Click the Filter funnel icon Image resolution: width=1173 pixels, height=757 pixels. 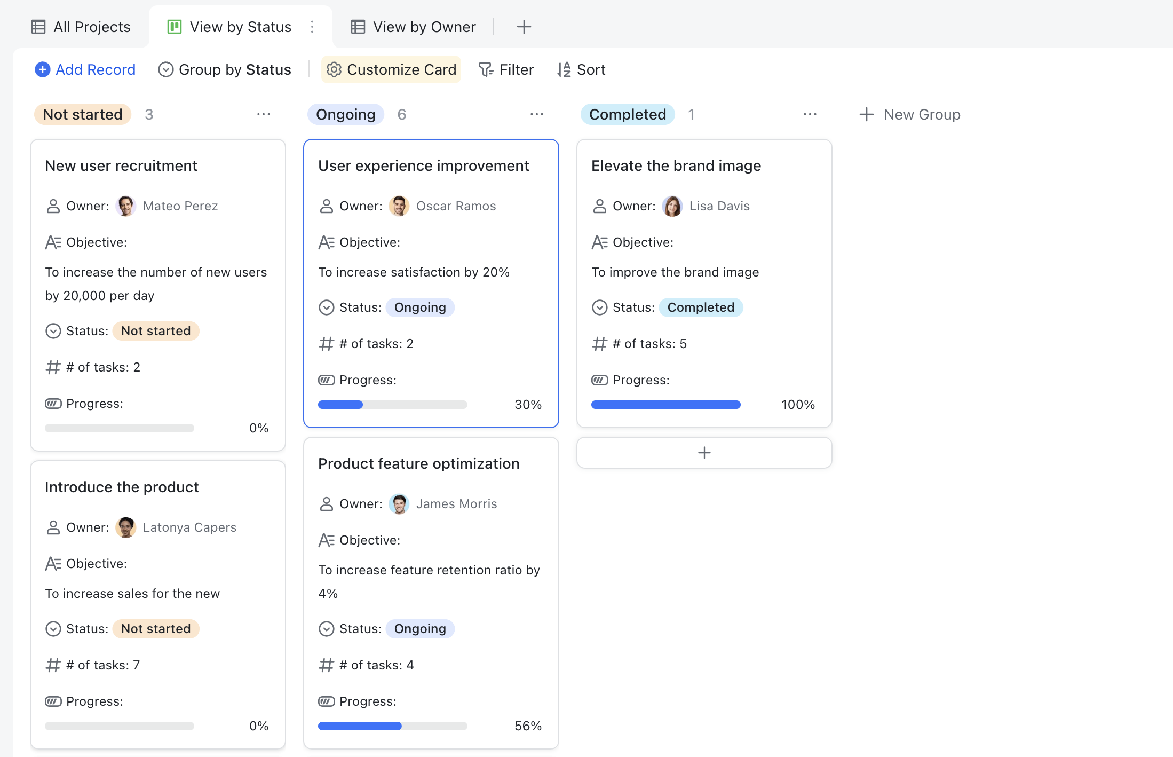[x=485, y=69]
